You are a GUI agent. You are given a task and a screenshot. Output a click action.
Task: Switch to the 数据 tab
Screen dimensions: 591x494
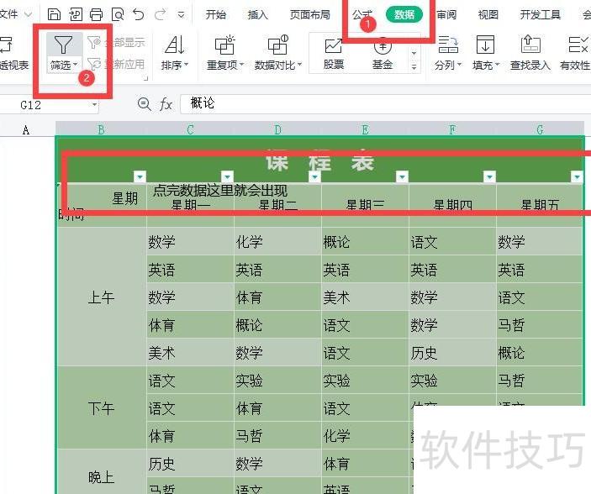404,14
